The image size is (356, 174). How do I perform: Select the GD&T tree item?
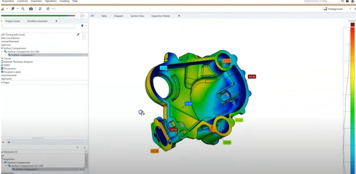pos(7,65)
